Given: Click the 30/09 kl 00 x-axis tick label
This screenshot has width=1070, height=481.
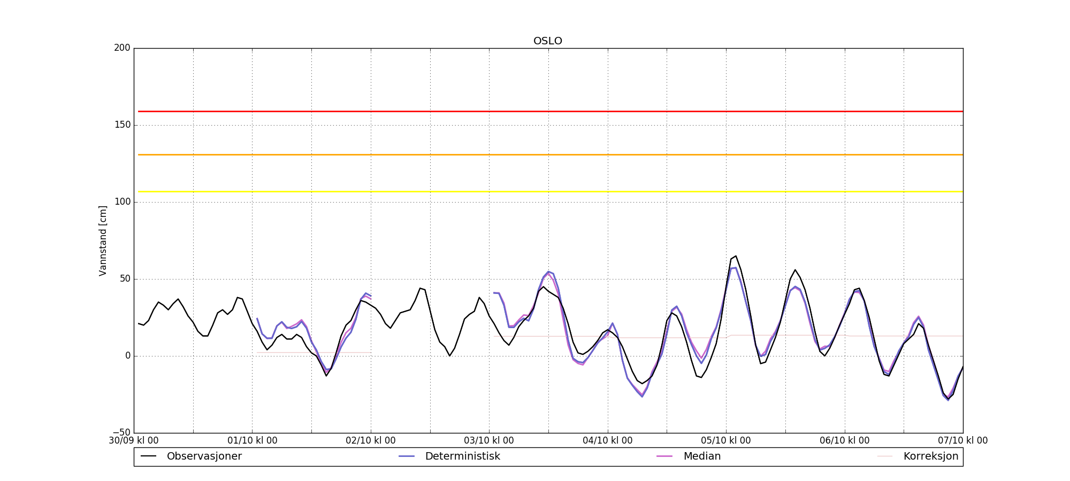Looking at the screenshot, I should point(134,441).
